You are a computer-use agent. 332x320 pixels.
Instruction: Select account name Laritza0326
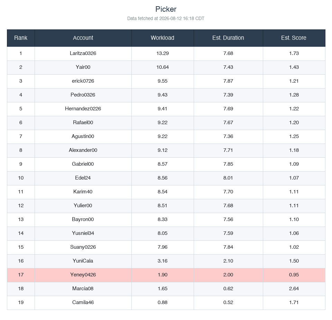(x=83, y=53)
